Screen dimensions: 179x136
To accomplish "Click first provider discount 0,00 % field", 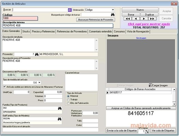I will (9, 75).
